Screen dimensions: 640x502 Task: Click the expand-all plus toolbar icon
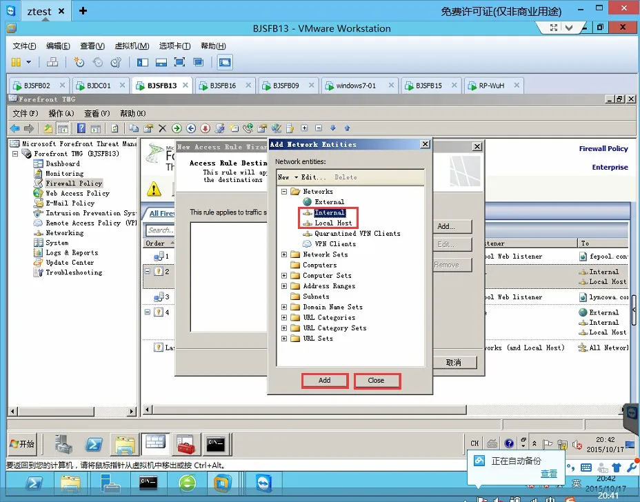(x=304, y=128)
